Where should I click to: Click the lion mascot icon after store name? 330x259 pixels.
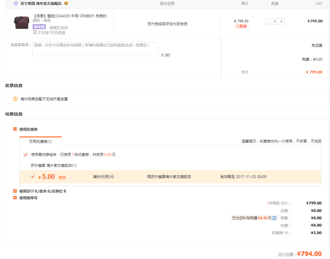(66, 3)
